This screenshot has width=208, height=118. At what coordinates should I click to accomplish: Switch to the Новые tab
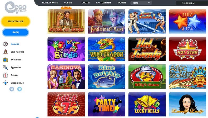click(x=68, y=3)
